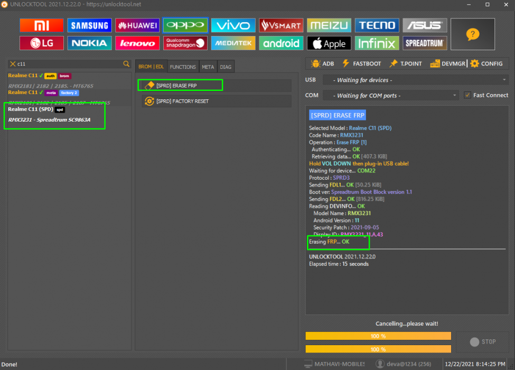This screenshot has width=515, height=370.
Task: Select the Nokia brand logo
Action: 89,43
